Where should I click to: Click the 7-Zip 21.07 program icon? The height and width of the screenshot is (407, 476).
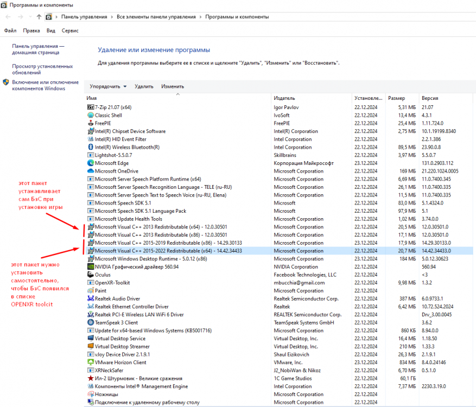[91, 107]
